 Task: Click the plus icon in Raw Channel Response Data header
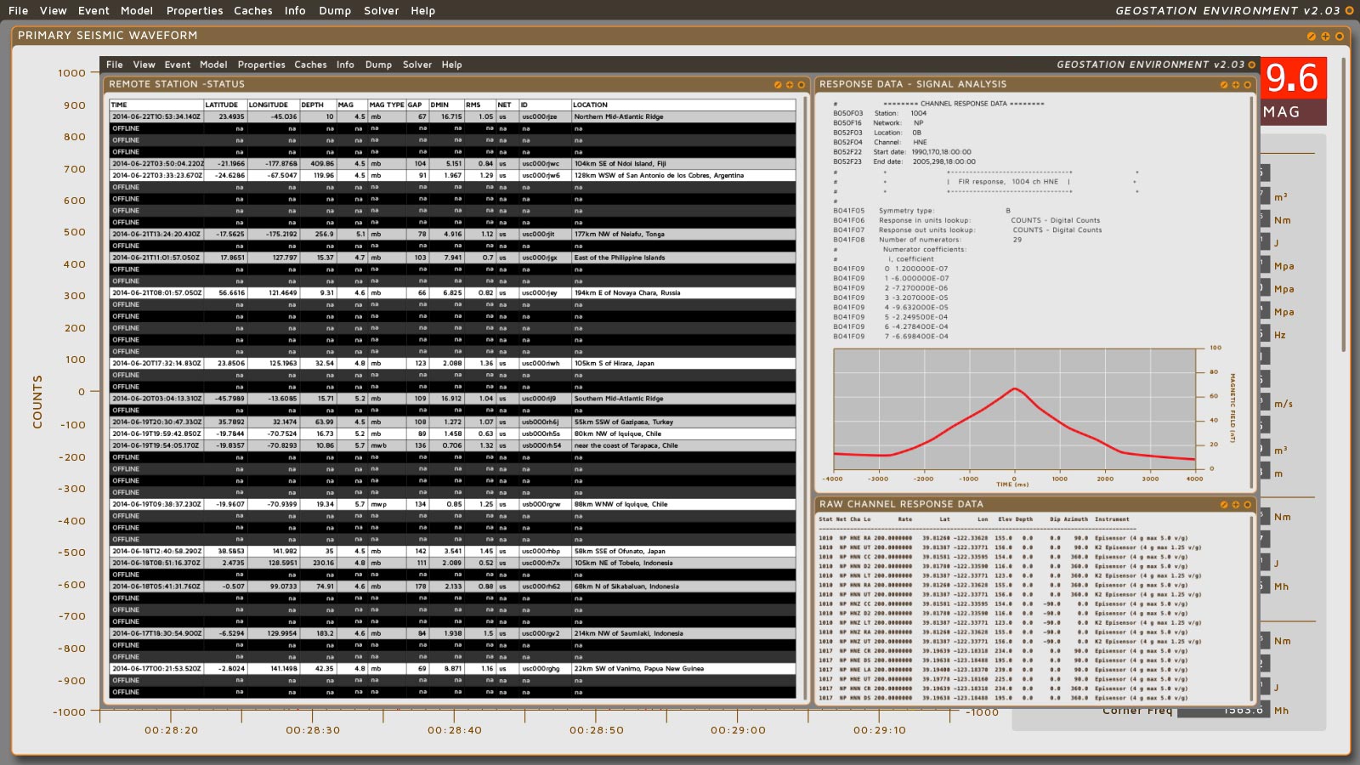(x=1236, y=505)
